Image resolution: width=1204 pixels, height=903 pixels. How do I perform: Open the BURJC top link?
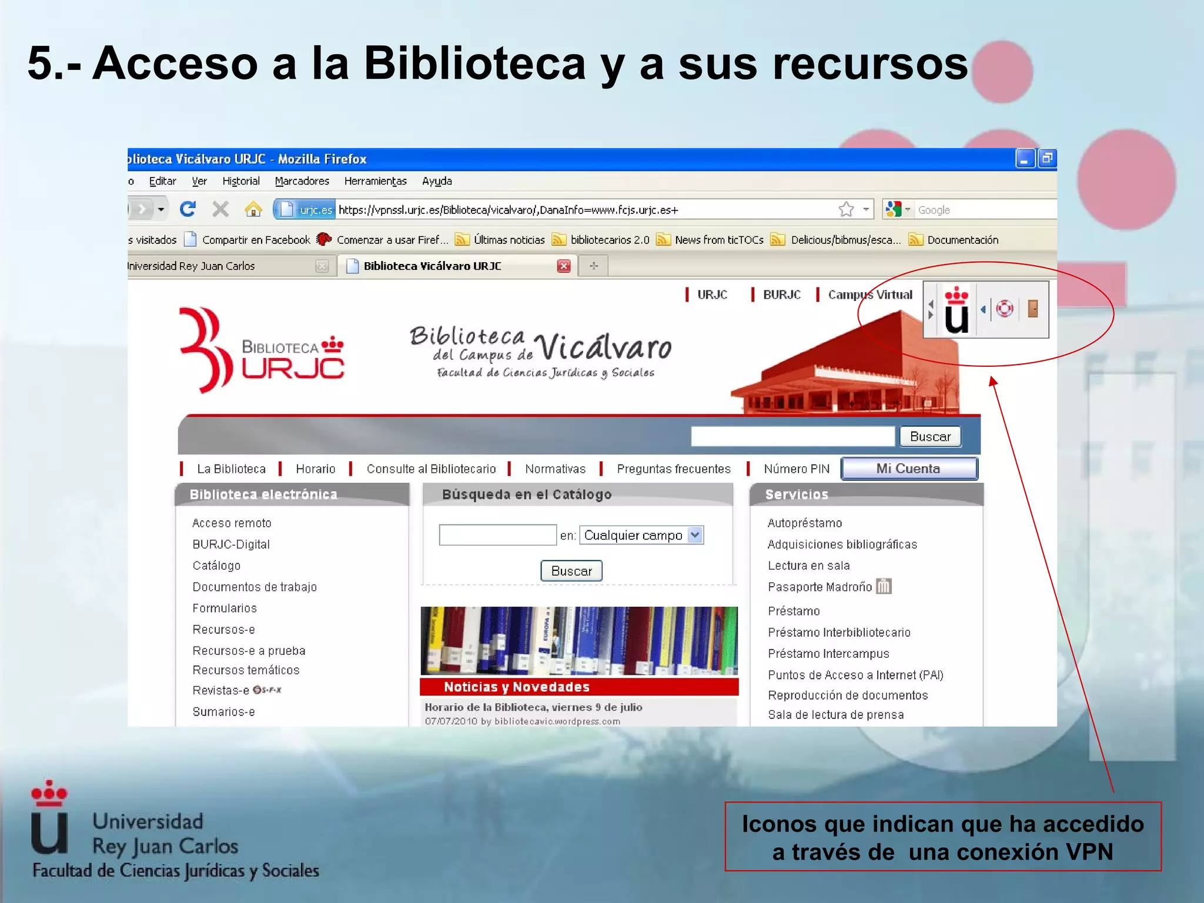pyautogui.click(x=781, y=295)
